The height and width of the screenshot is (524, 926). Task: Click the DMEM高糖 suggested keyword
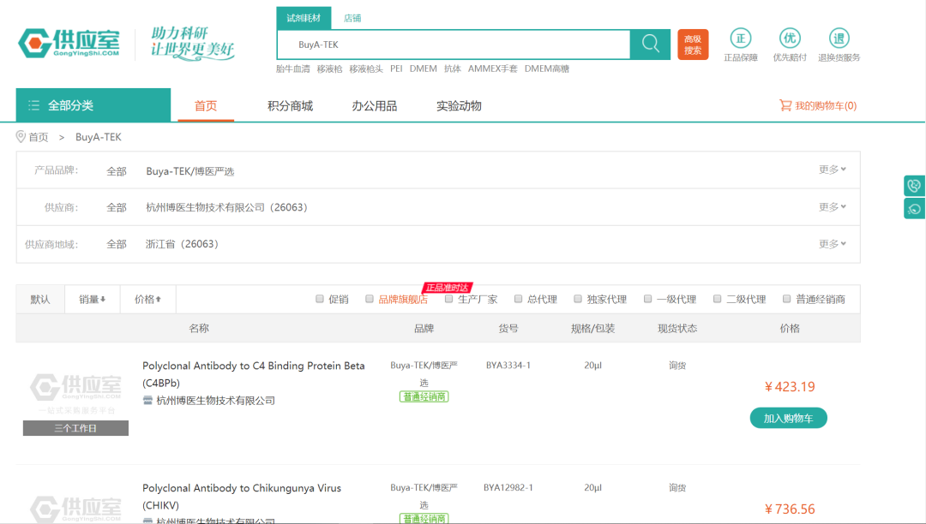547,69
